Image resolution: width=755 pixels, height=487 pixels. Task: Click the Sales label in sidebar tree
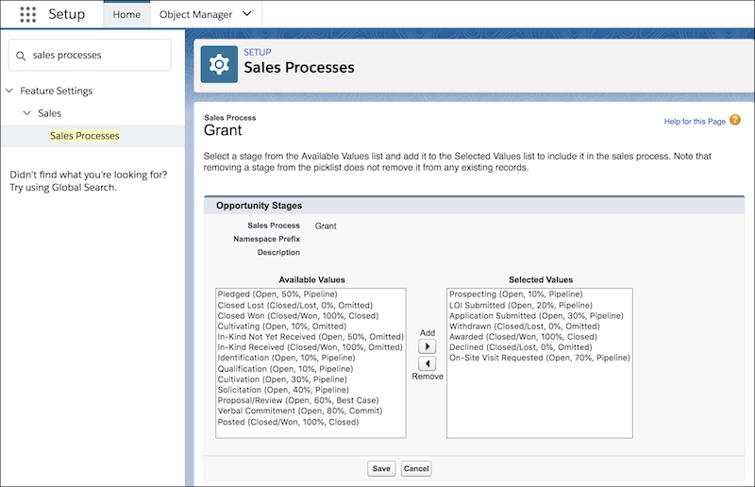[50, 113]
